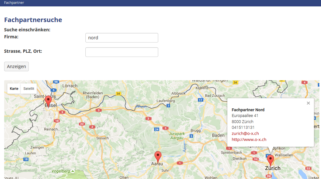Click the Wallisellen map label

(x=284, y=155)
